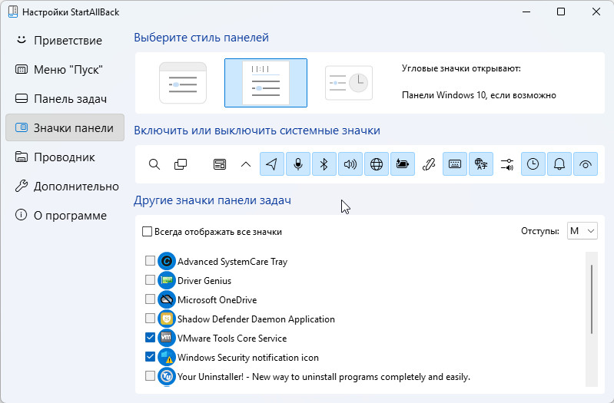Toggle the touch keyboard system icon
Screen dimensions: 614x403
point(455,164)
